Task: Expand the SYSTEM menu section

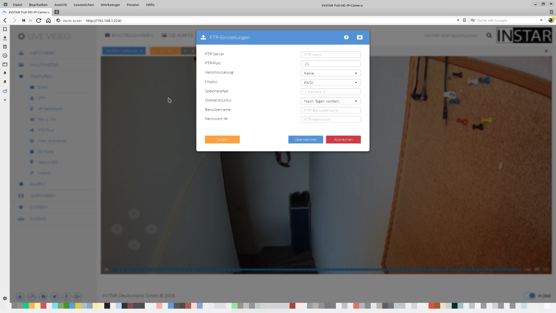Action: pos(38,207)
